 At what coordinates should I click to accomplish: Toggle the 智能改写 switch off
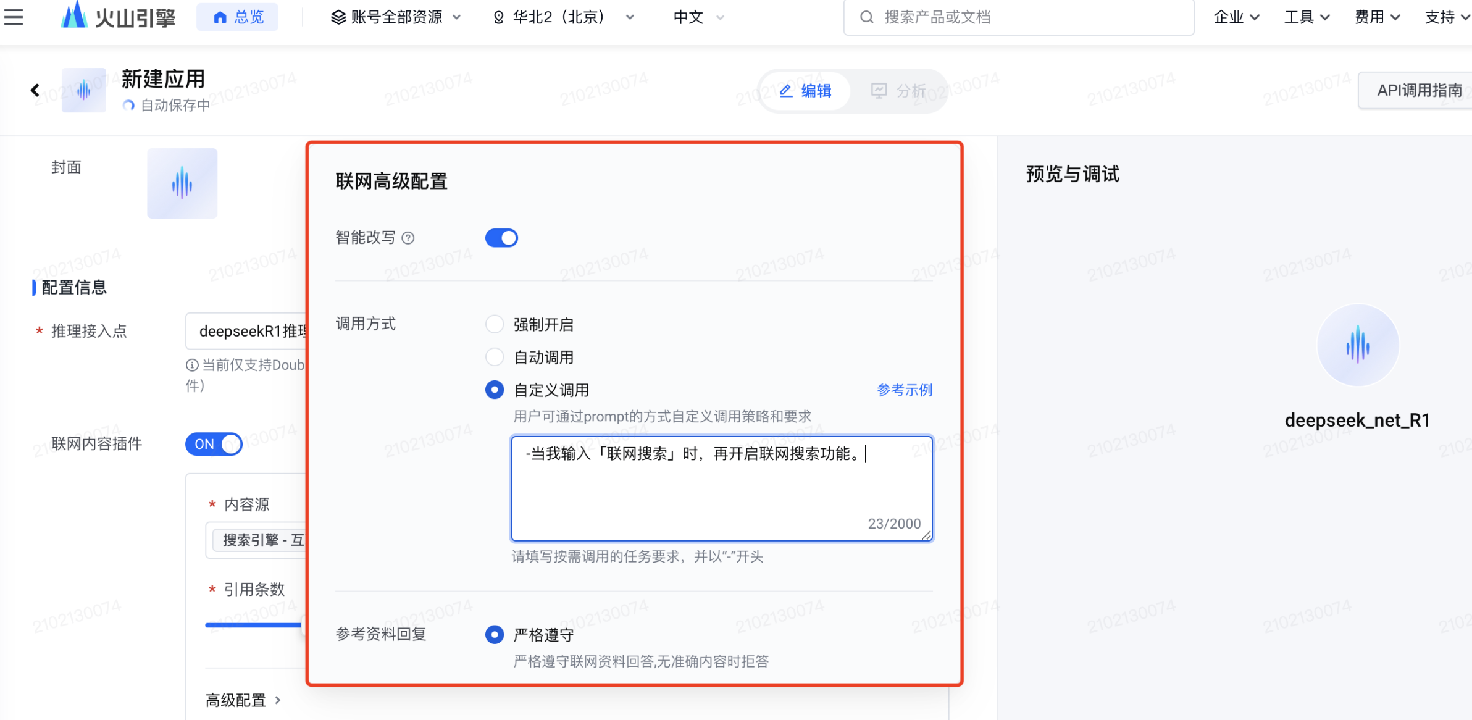click(501, 238)
